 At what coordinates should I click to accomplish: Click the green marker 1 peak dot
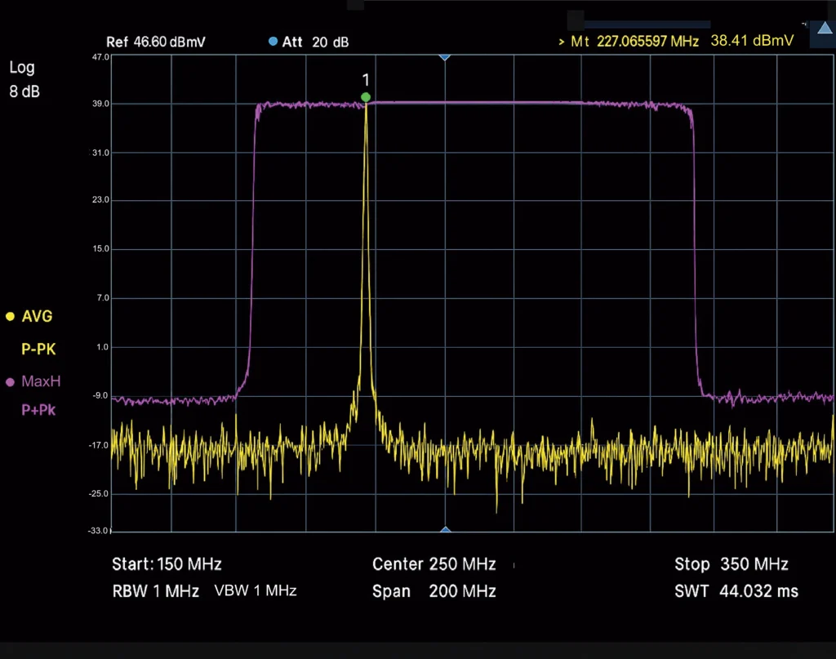365,96
